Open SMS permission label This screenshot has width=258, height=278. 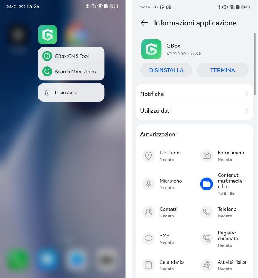(x=165, y=236)
